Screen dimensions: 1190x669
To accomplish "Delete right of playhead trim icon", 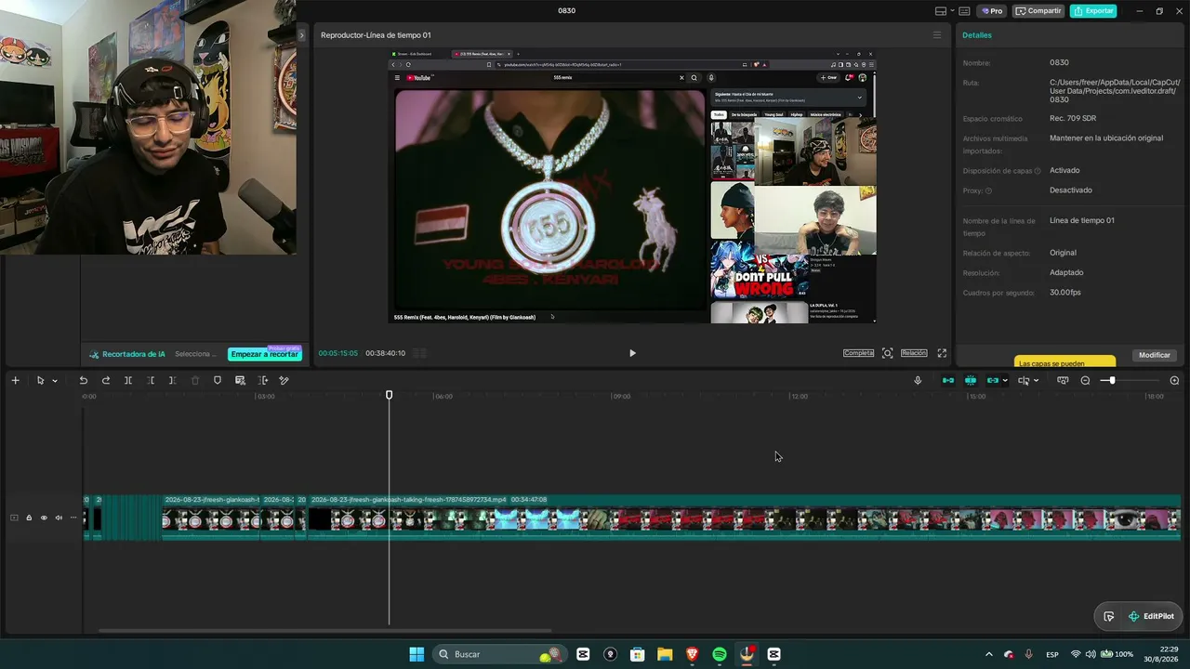I will (x=173, y=380).
